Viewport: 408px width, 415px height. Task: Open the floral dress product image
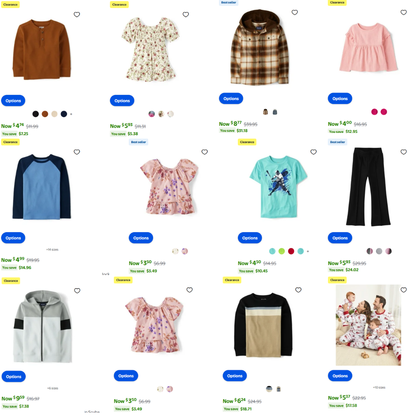pos(150,50)
